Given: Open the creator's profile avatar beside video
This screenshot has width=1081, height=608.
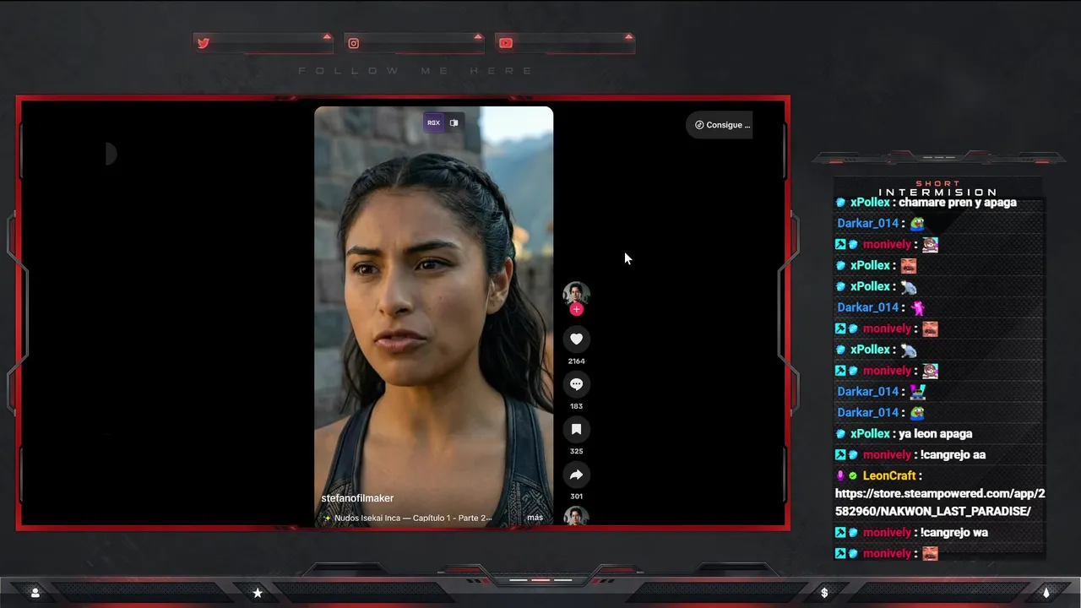Looking at the screenshot, I should [576, 294].
